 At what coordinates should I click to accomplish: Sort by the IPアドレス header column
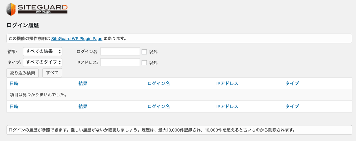click(227, 83)
